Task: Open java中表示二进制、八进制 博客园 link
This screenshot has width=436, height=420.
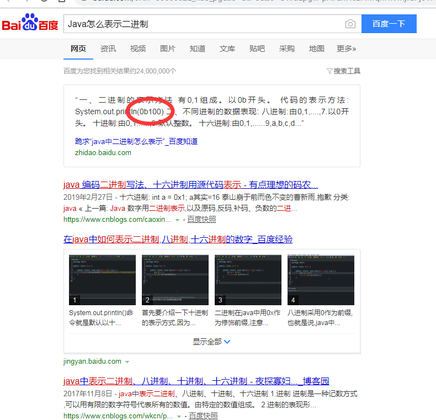Action: (x=196, y=381)
